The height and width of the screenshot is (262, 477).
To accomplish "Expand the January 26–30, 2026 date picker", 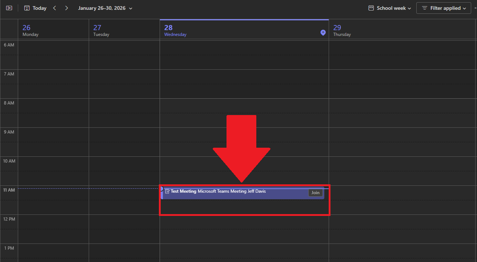I will pos(105,8).
